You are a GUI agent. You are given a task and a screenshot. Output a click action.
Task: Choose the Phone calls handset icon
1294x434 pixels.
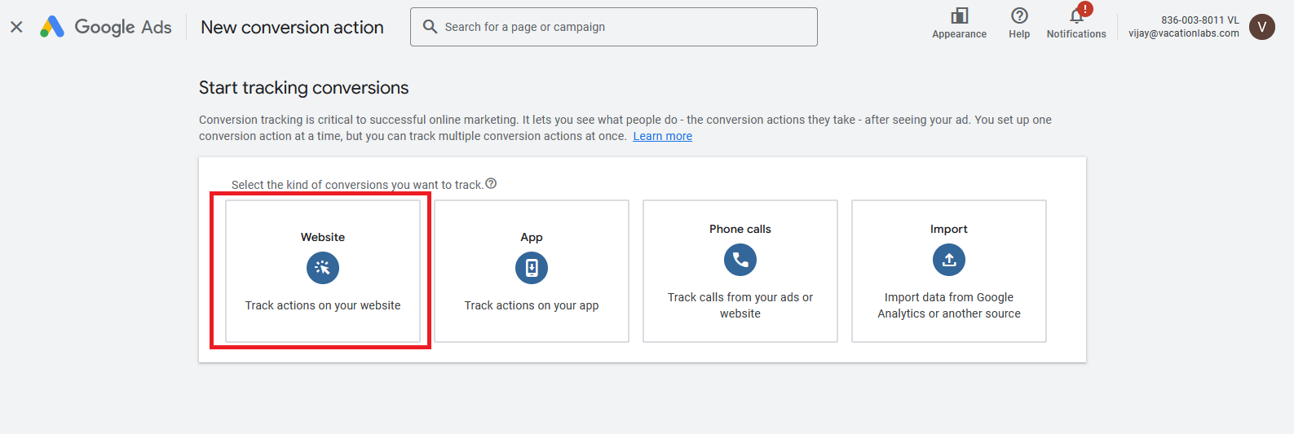pos(740,260)
